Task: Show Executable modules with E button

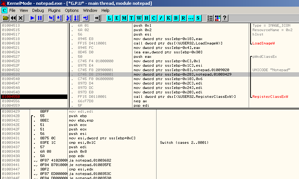Action: (x=117, y=18)
